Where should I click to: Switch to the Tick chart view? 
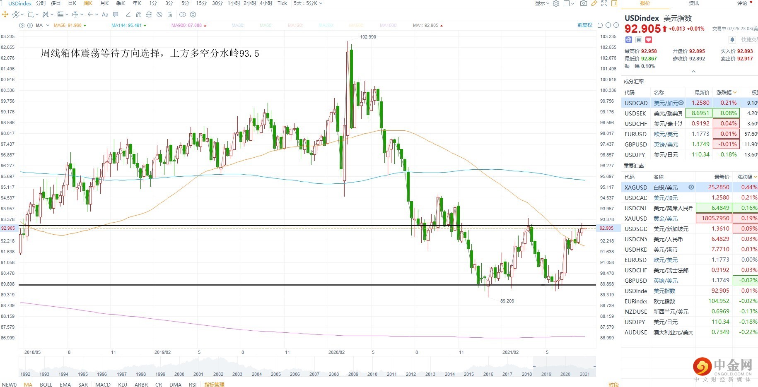pyautogui.click(x=282, y=3)
